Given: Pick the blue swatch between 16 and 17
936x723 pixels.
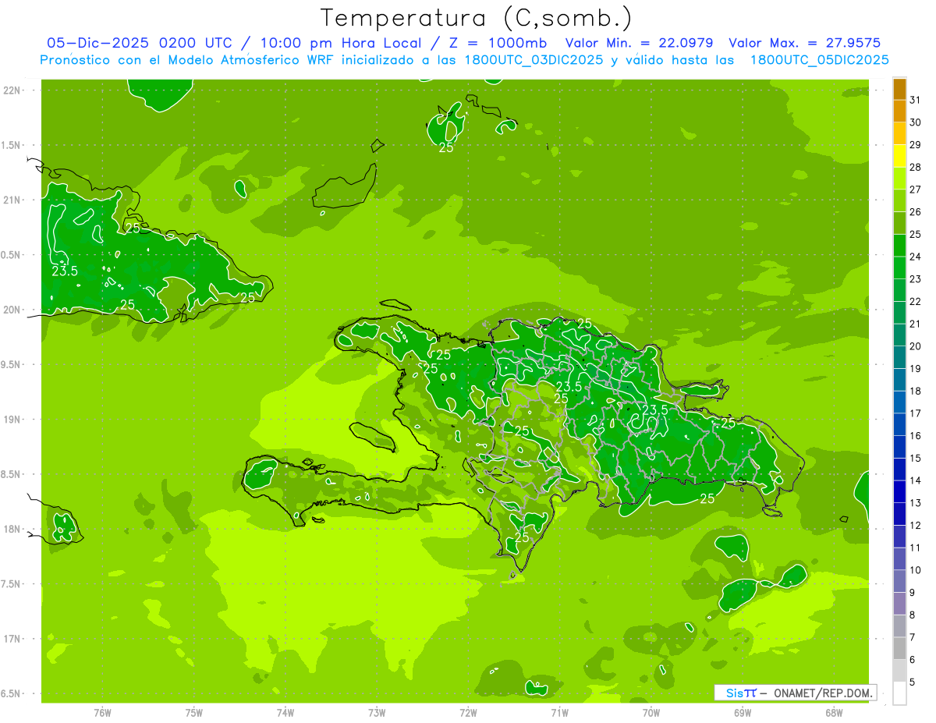Looking at the screenshot, I should (x=899, y=424).
